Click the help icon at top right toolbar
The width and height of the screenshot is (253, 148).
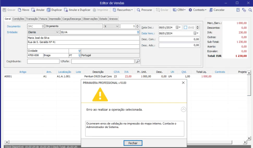coord(238,10)
